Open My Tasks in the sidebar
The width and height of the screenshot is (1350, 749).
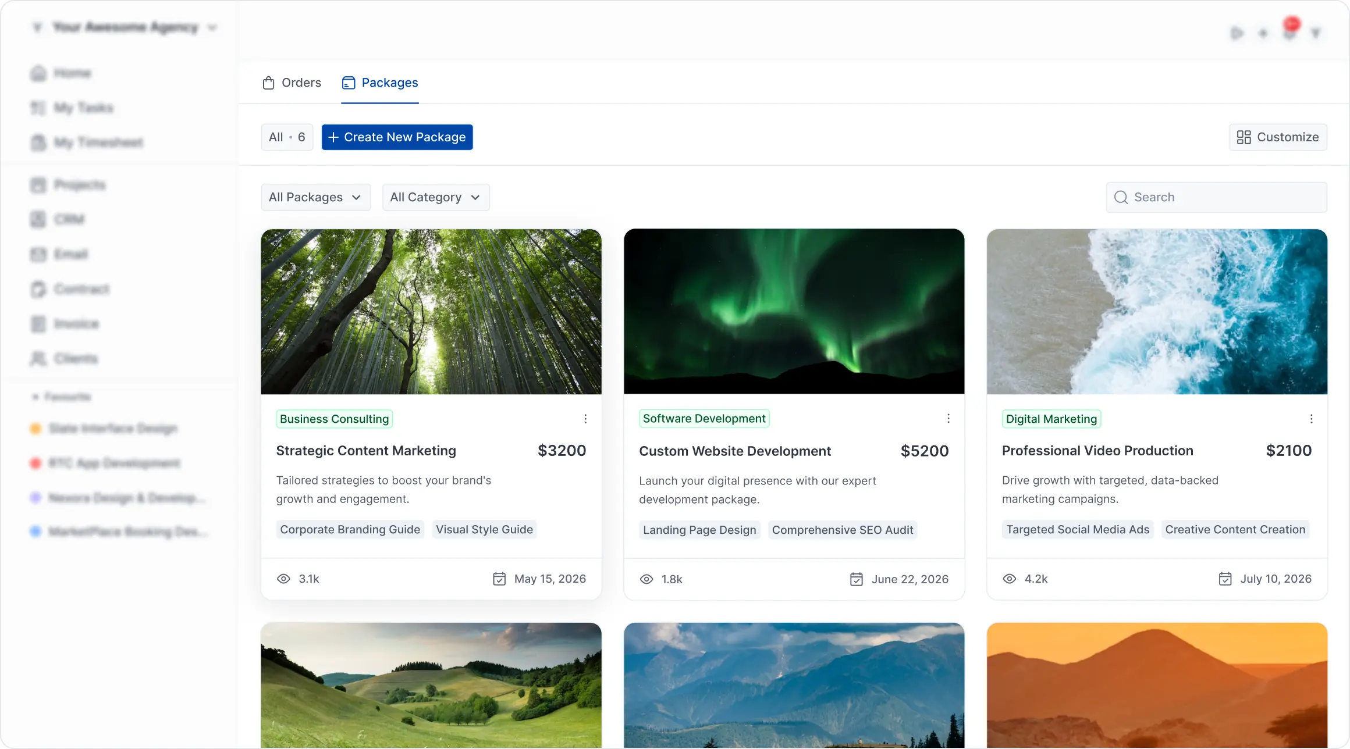tap(72, 108)
